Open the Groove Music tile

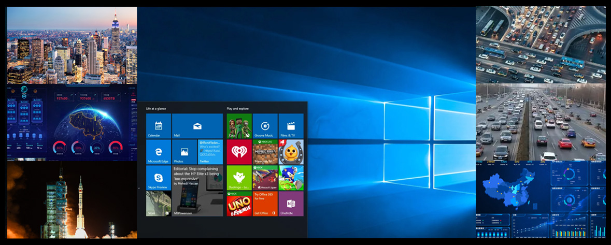265,126
